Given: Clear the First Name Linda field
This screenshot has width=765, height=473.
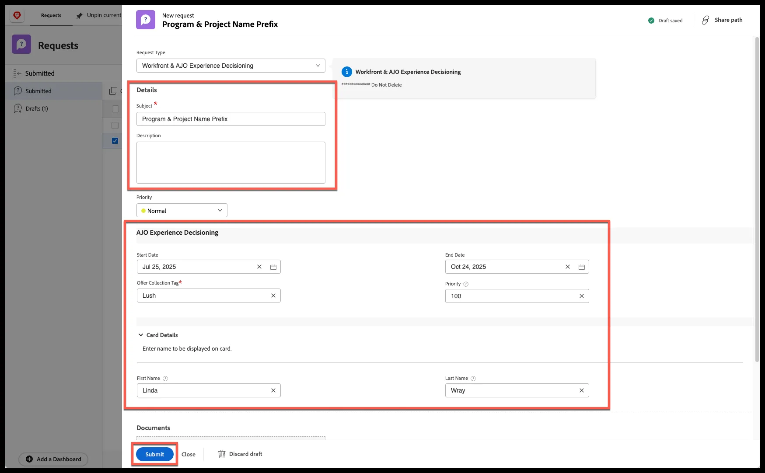Looking at the screenshot, I should pos(273,390).
